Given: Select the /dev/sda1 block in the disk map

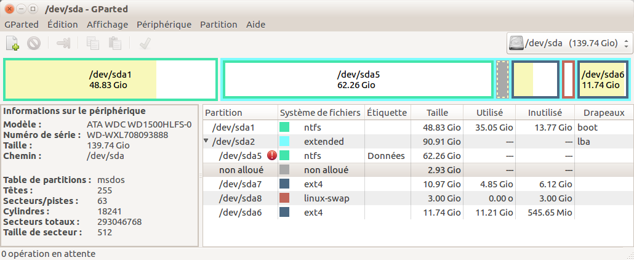Looking at the screenshot, I should coord(110,79).
